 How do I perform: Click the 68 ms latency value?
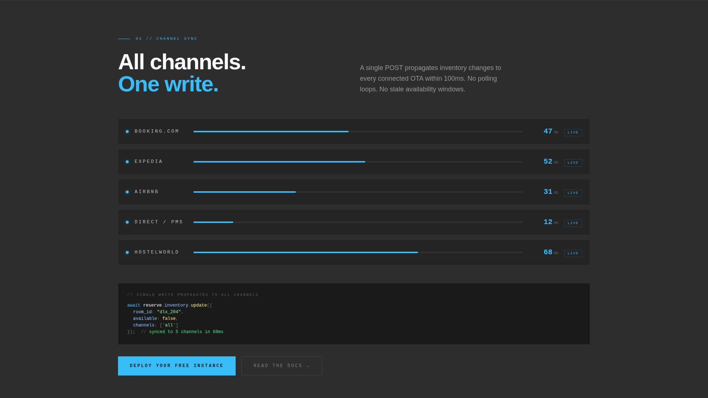[x=551, y=252]
